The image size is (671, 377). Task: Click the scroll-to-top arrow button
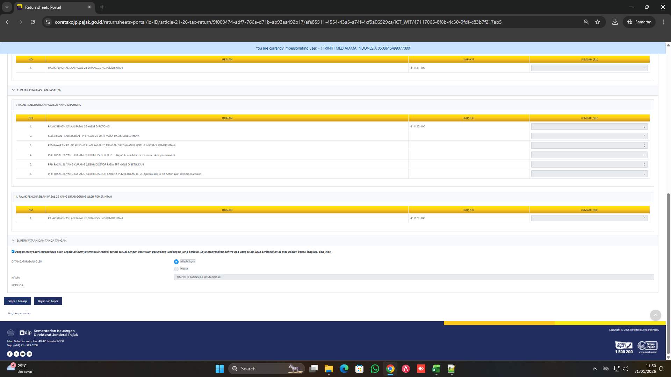tap(655, 315)
